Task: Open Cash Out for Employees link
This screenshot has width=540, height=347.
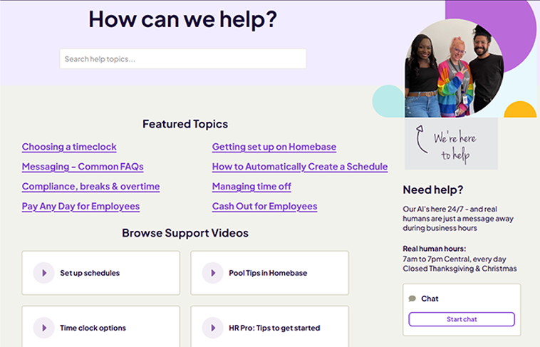Action: click(264, 207)
